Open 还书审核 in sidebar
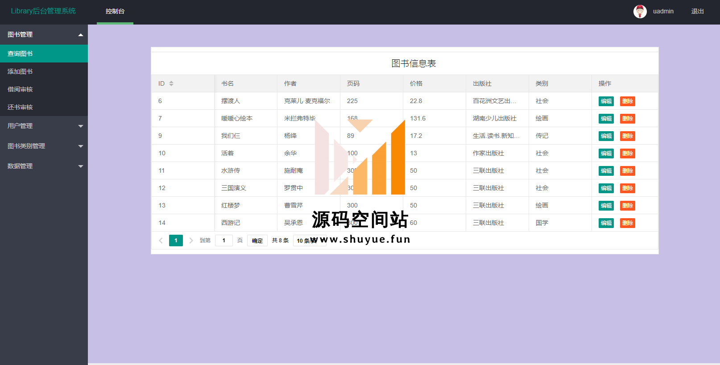The width and height of the screenshot is (720, 365). [44, 107]
